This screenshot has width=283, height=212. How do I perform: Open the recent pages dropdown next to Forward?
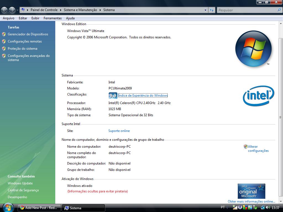tap(17, 10)
